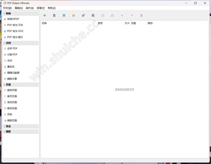Expand the 安全 section

21,126
